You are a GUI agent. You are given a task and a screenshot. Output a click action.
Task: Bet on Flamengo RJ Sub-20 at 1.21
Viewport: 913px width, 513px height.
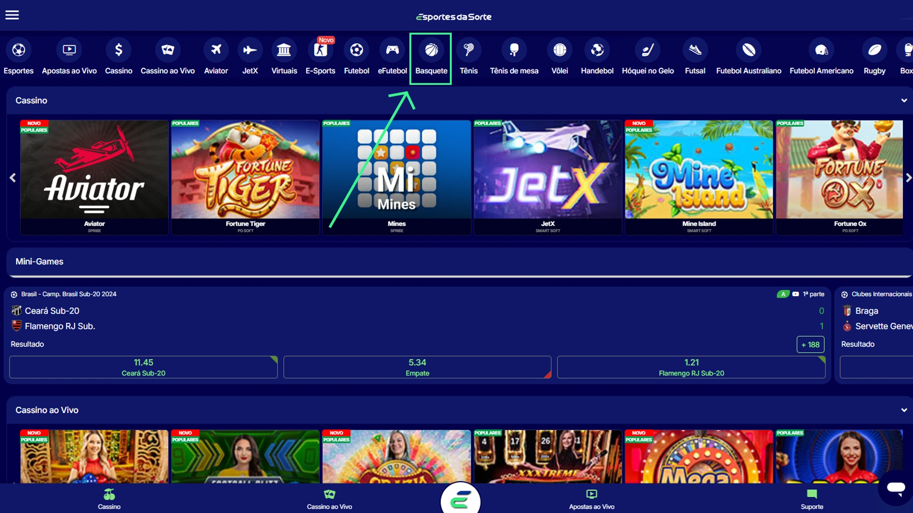(x=691, y=367)
